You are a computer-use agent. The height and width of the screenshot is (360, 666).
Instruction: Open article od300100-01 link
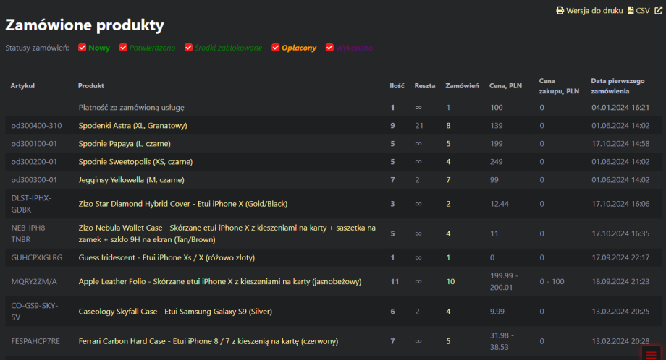pos(33,144)
